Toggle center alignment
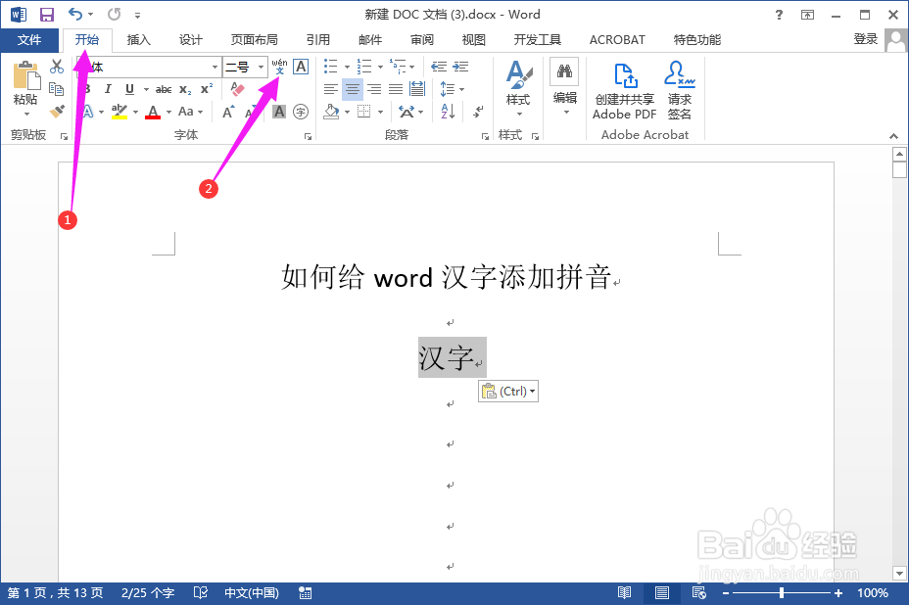 (x=353, y=89)
